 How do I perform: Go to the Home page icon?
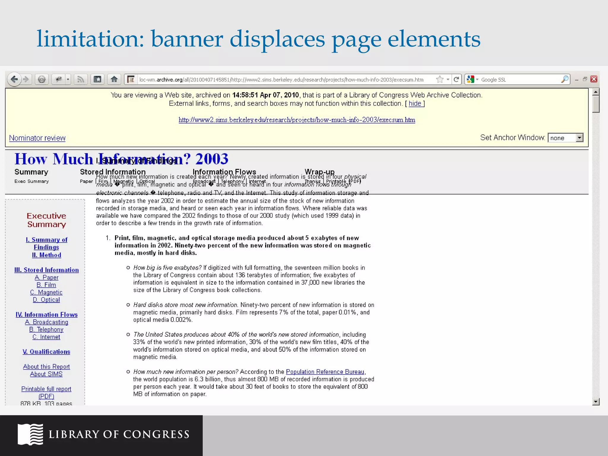pyautogui.click(x=114, y=79)
